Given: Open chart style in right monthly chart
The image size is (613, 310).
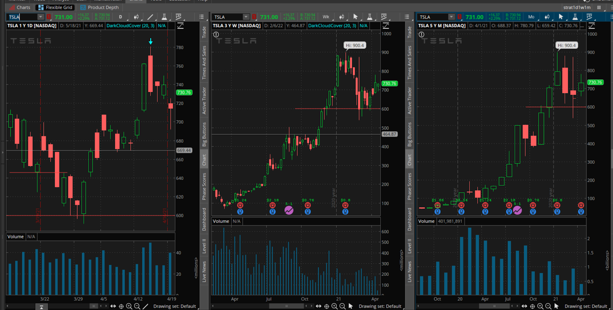Looking at the screenshot, I should click(x=547, y=17).
